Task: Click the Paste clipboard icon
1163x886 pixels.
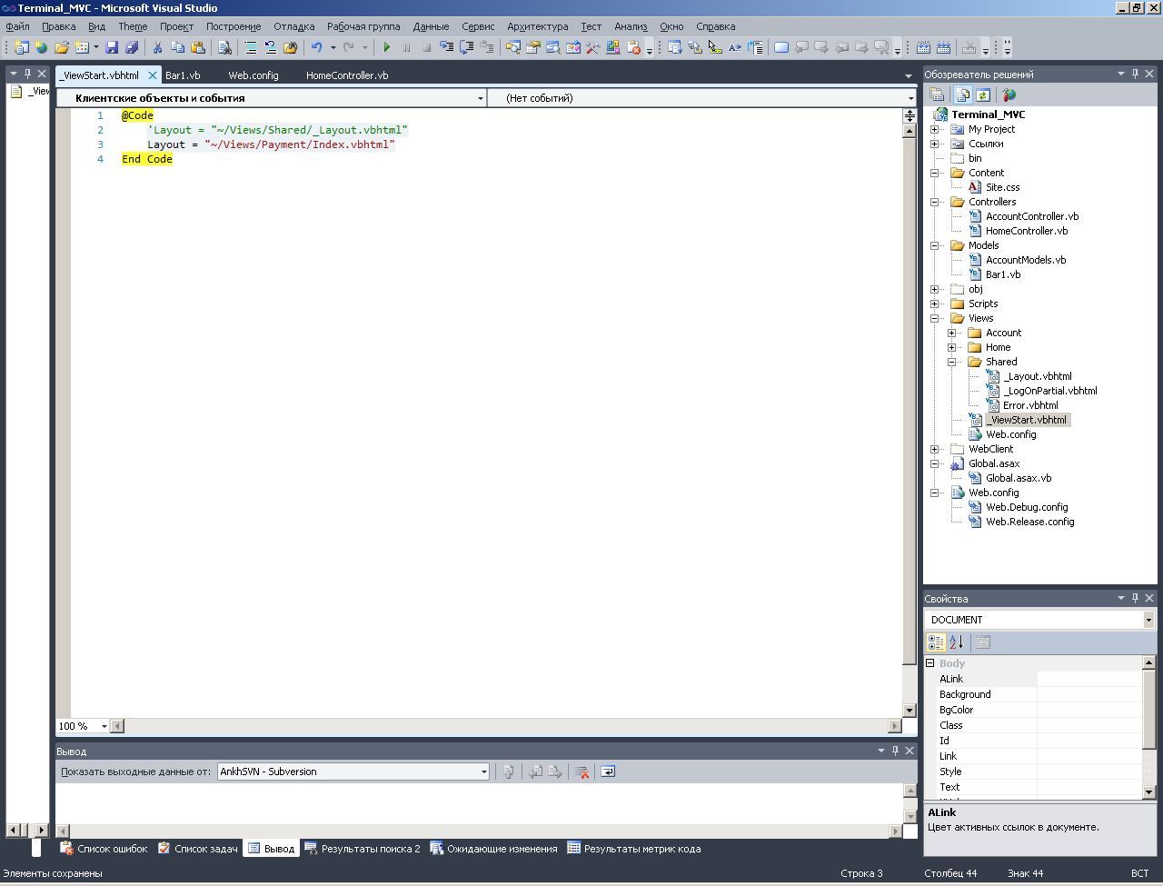Action: pos(197,47)
